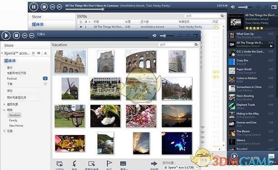
Task: Click the Xperia device storage icon
Action: coord(39,53)
